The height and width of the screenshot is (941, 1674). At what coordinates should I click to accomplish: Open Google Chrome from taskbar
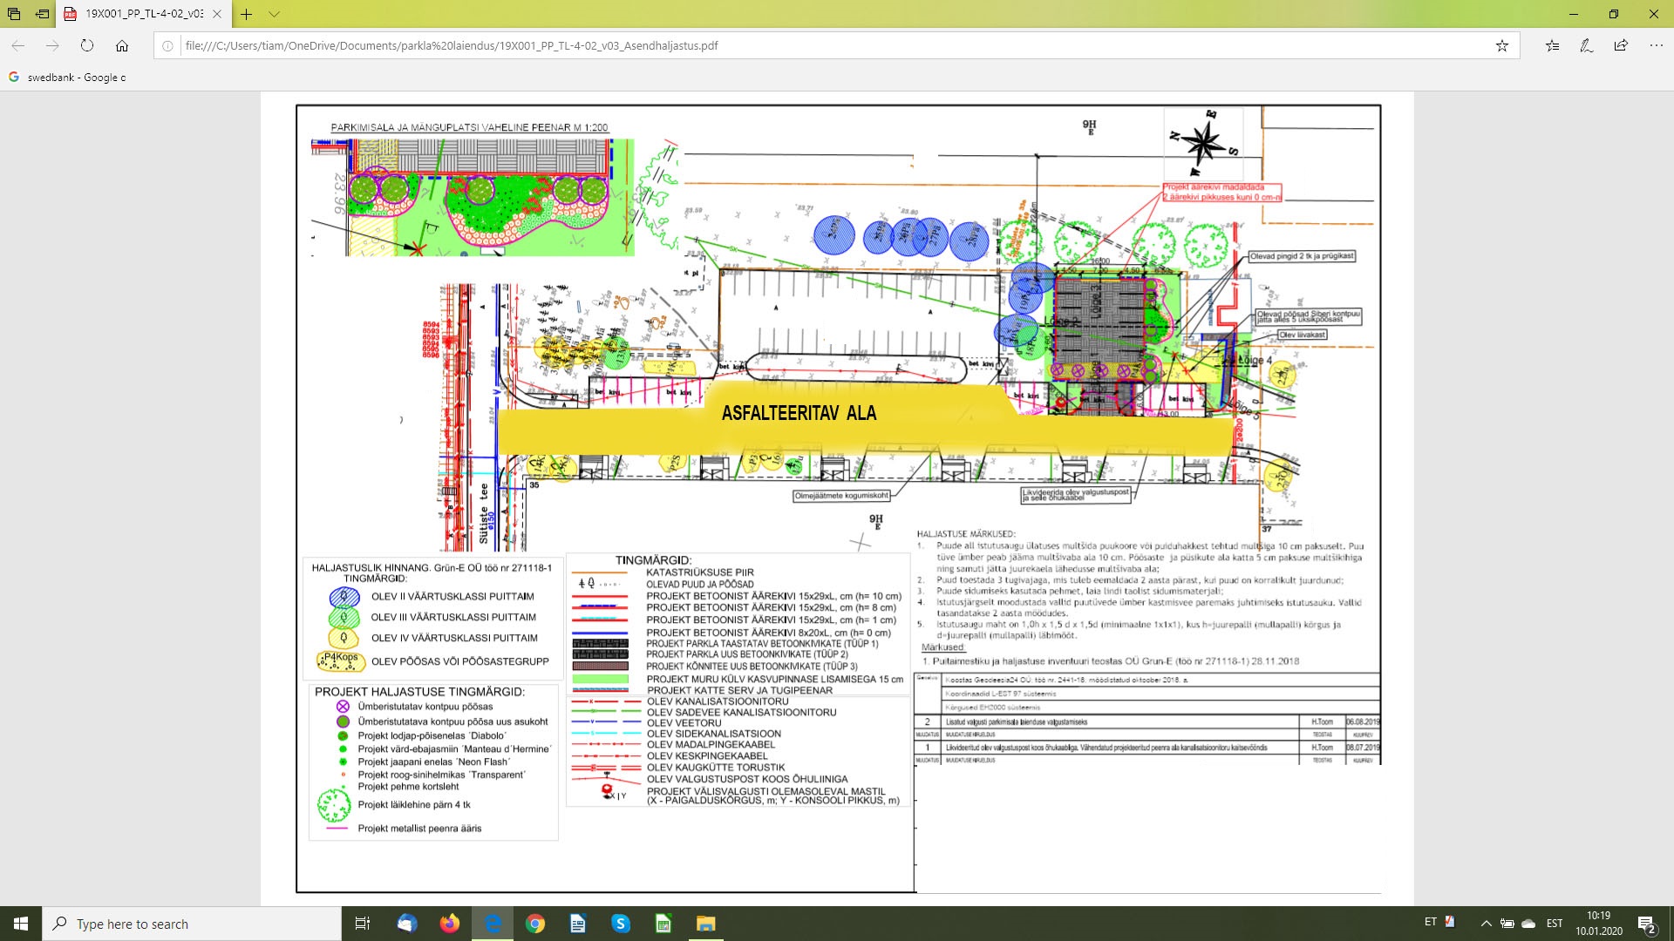[535, 924]
